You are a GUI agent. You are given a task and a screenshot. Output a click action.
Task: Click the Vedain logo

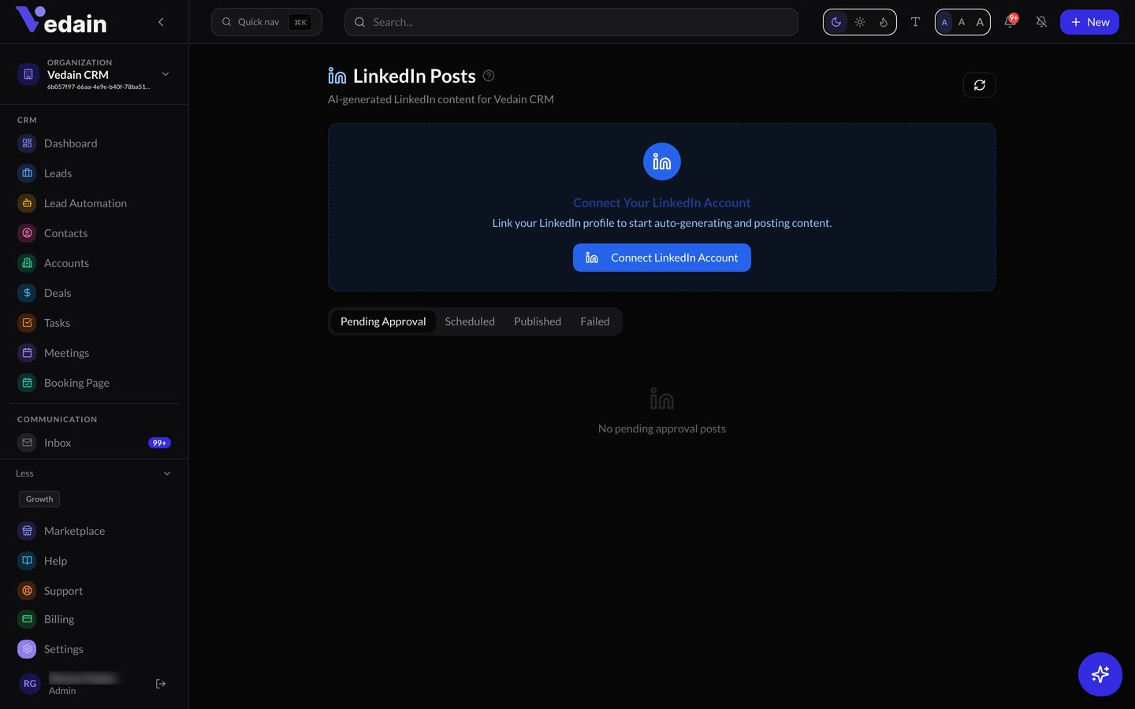click(x=61, y=20)
